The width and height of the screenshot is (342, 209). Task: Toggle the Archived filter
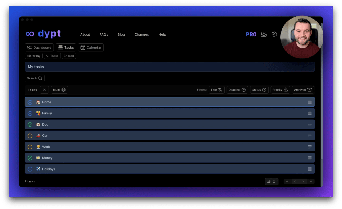(303, 90)
